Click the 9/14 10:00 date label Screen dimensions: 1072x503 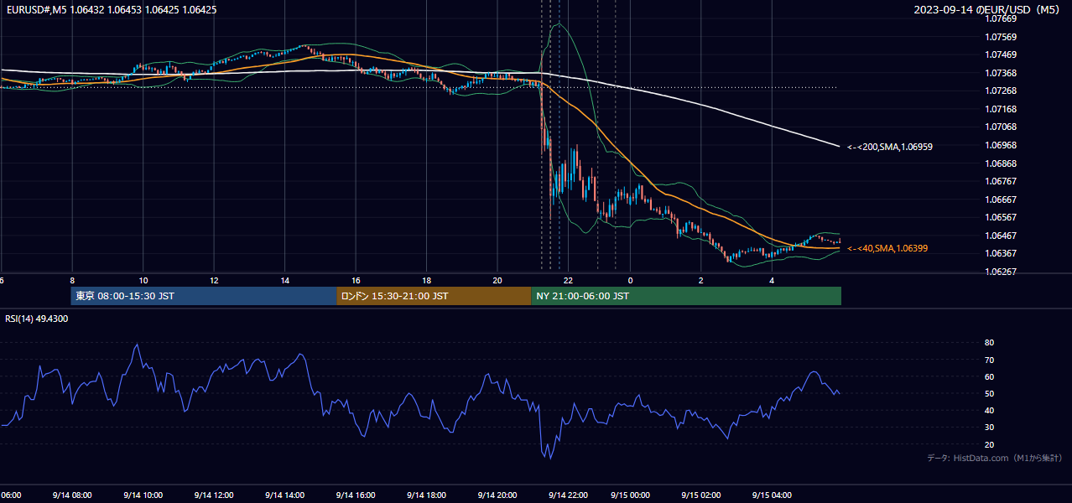143,495
